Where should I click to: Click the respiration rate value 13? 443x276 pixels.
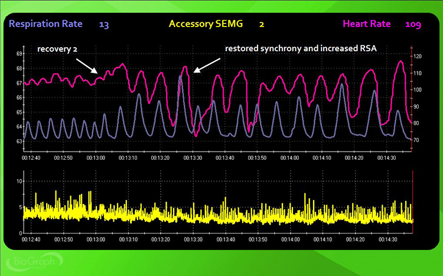[x=104, y=24]
